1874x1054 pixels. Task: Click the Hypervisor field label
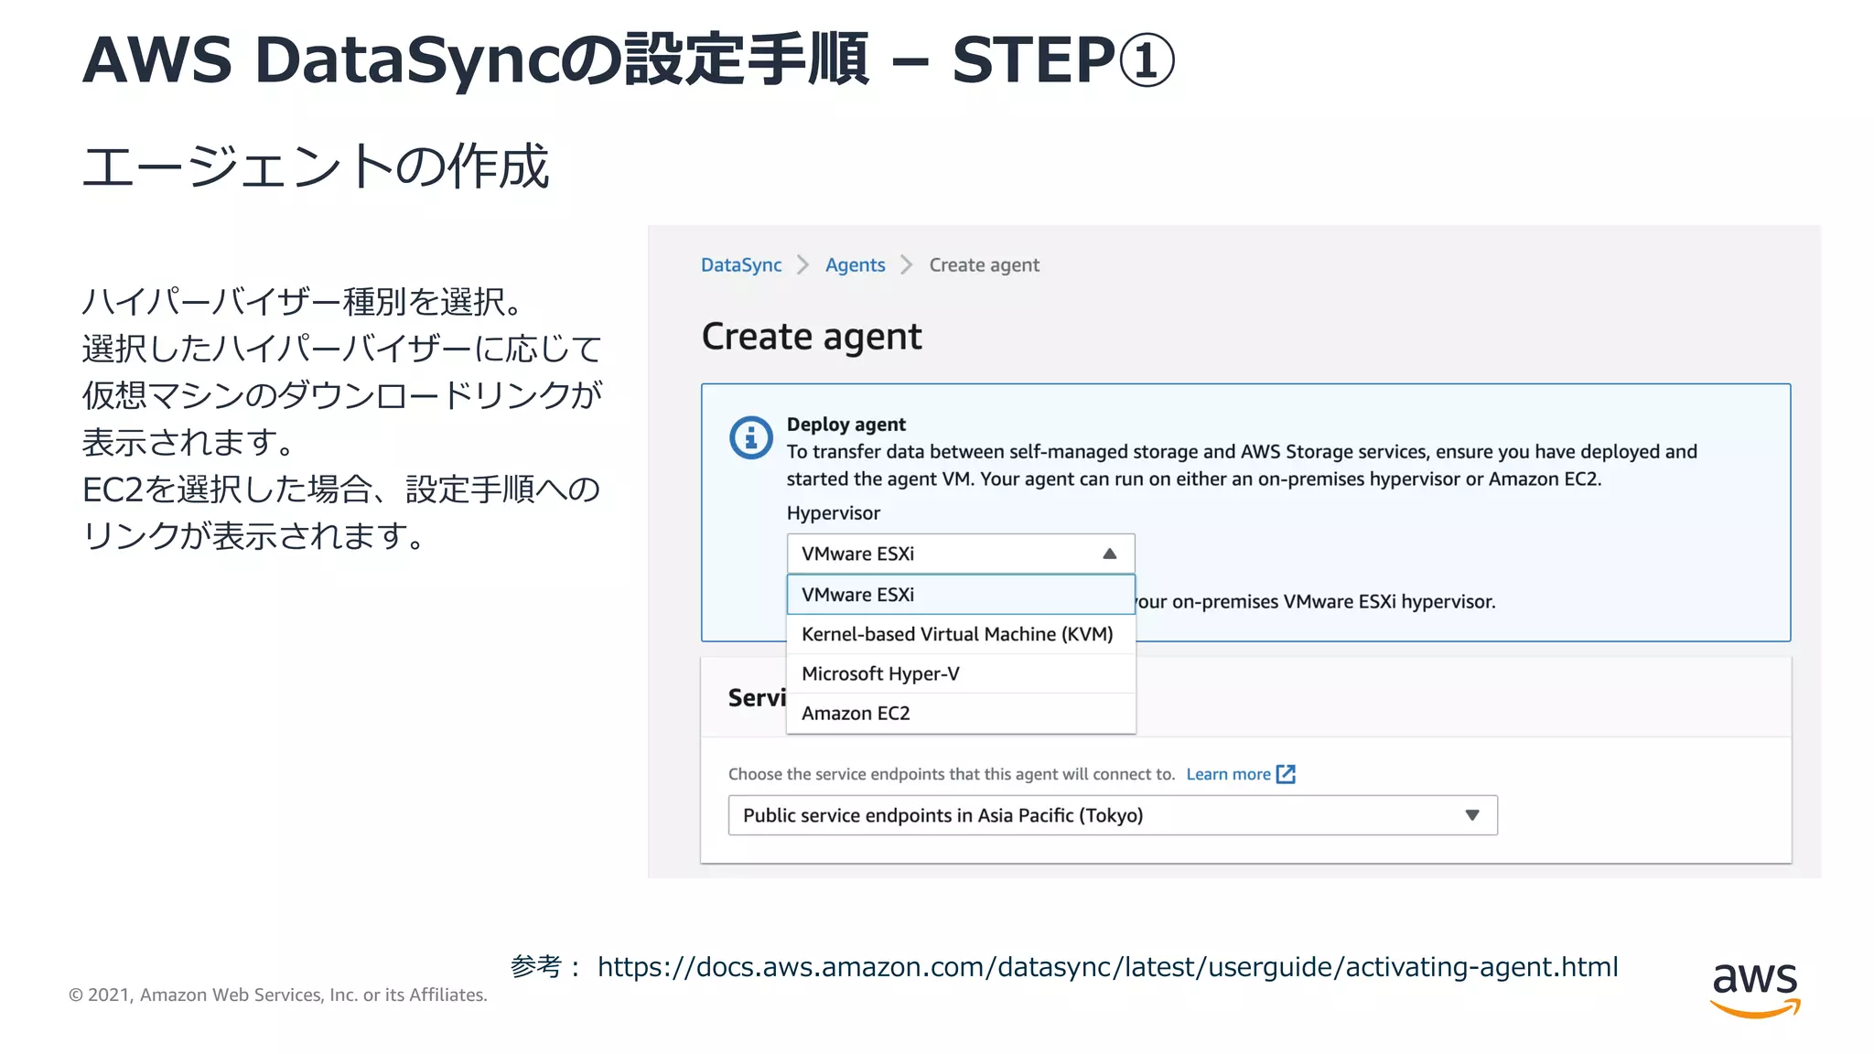[834, 513]
